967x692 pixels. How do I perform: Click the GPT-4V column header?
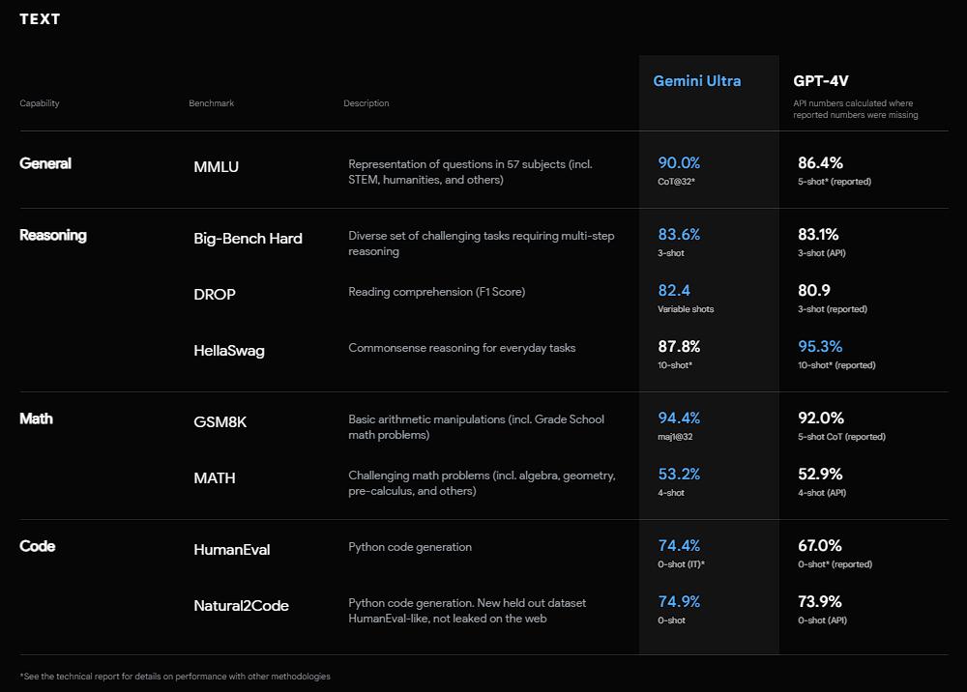coord(821,81)
